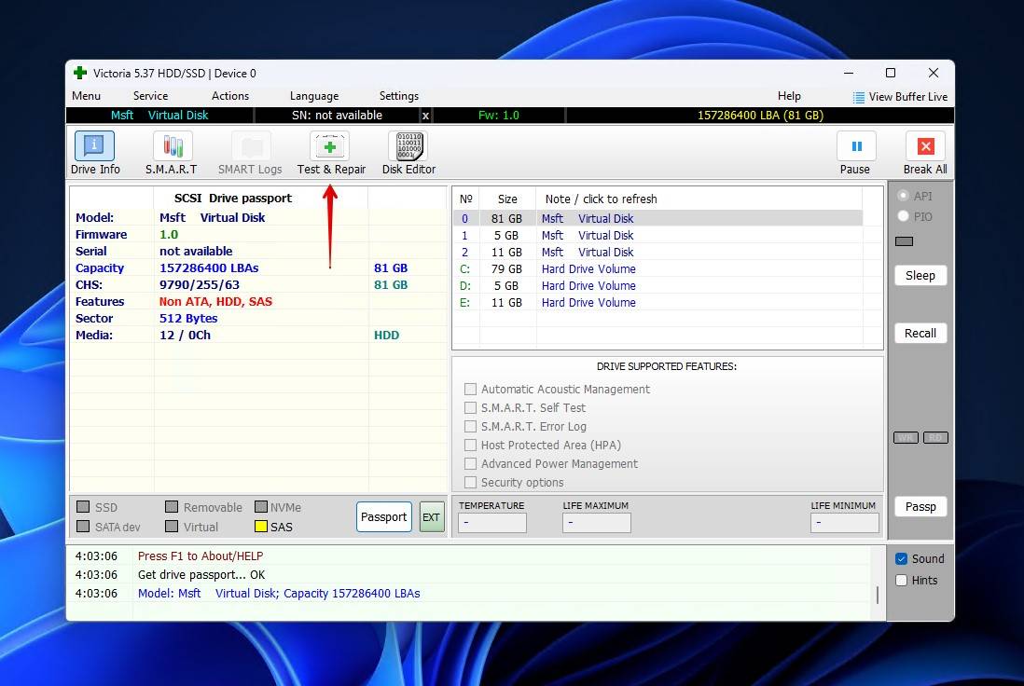Image resolution: width=1024 pixels, height=686 pixels.
Task: Click the TEMPERATURE value field
Action: point(491,523)
